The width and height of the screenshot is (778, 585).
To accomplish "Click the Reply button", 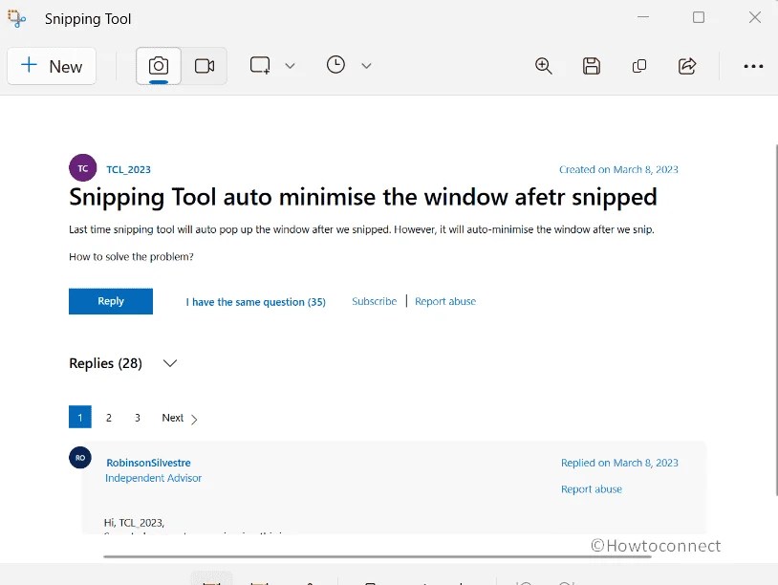I will [110, 301].
